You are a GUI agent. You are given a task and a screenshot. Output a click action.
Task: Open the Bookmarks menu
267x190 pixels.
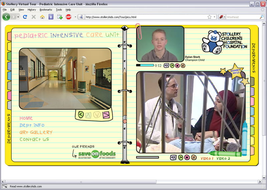click(46, 10)
